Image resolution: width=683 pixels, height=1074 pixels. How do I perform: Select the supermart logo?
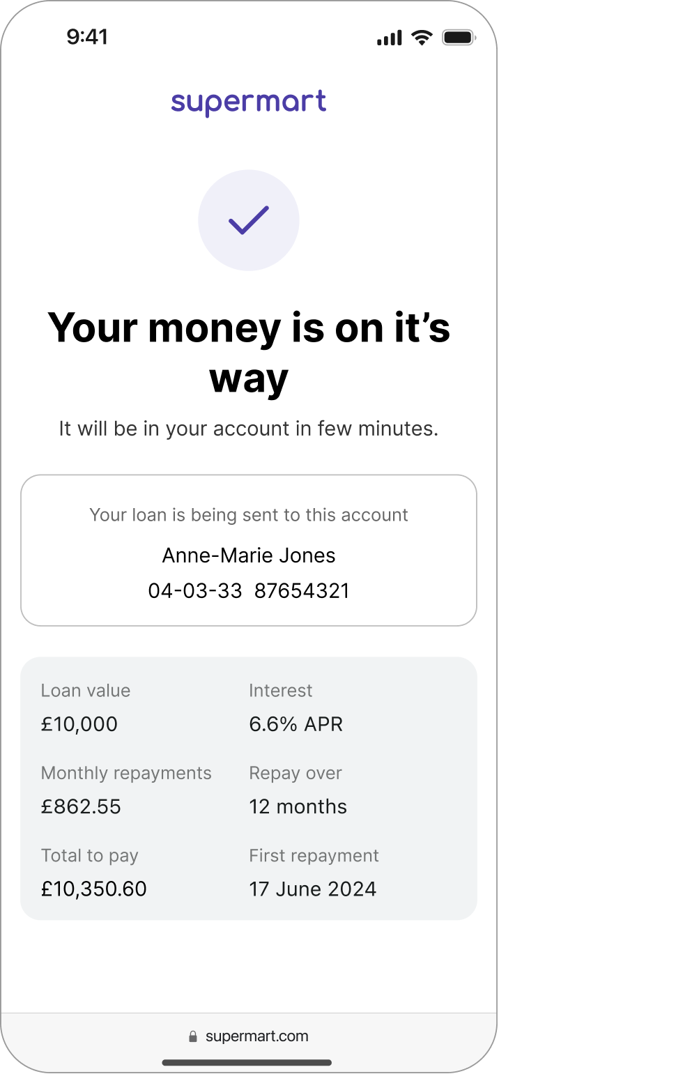coord(248,101)
